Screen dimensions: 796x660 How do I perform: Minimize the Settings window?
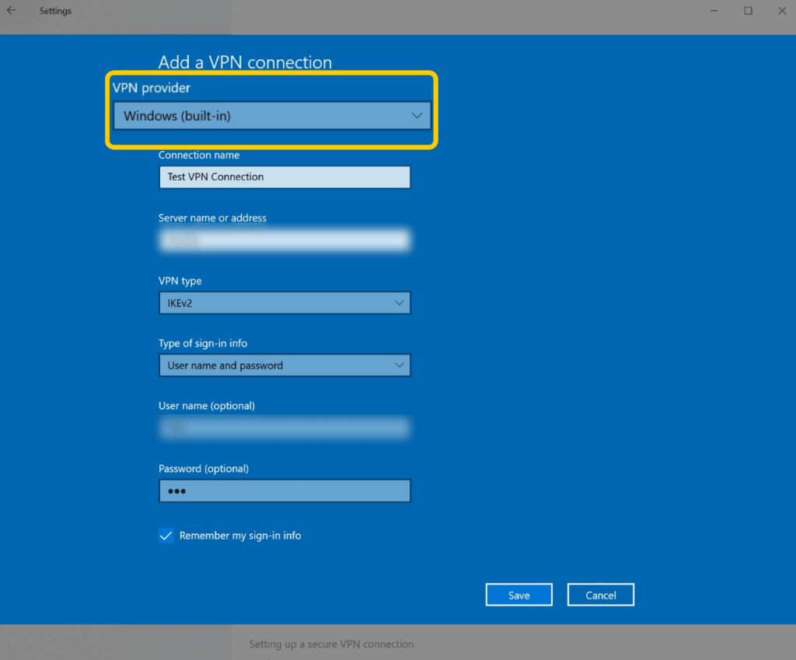tap(713, 11)
